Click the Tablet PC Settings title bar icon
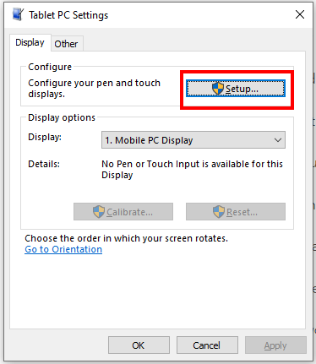 click(18, 14)
